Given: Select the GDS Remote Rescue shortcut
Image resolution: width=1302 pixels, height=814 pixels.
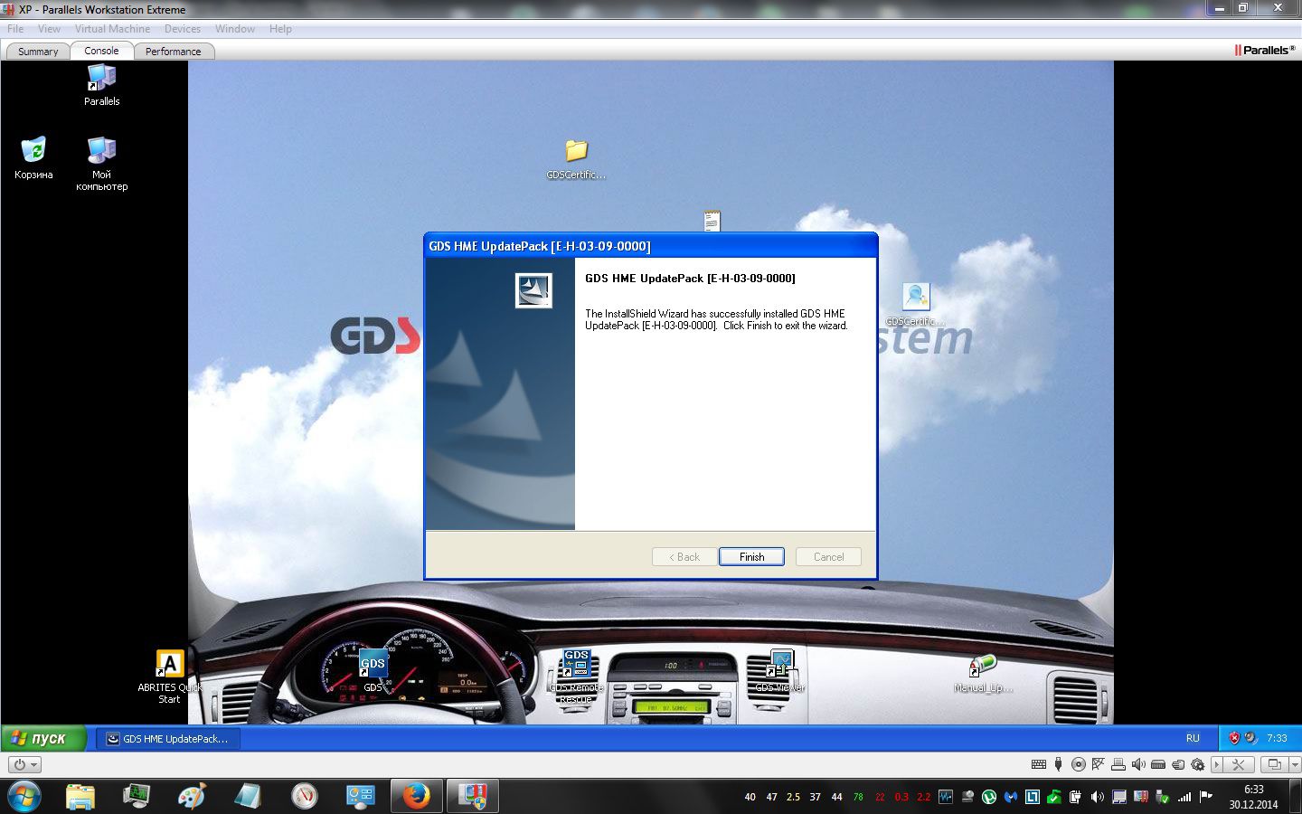Looking at the screenshot, I should pos(576,676).
